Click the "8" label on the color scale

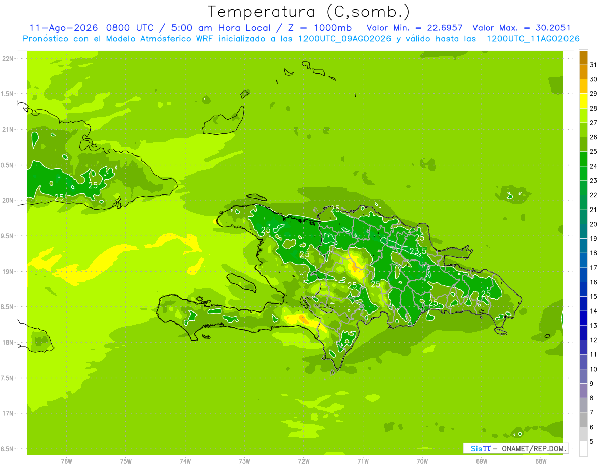click(x=592, y=398)
